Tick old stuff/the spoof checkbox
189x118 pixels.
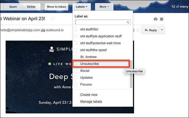click(x=76, y=50)
